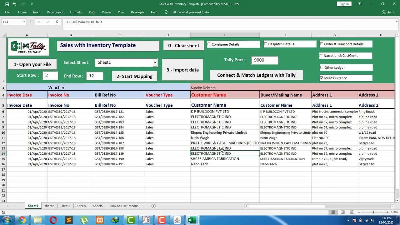This screenshot has height=225, width=400.
Task: Enable the Consignee Details checkbox
Action: coord(209,44)
